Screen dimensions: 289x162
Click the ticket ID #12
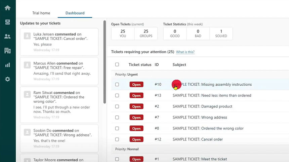pyautogui.click(x=158, y=139)
